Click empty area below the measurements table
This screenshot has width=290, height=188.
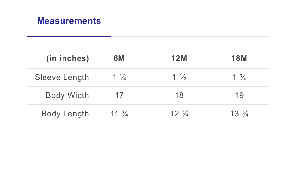[x=147, y=153]
